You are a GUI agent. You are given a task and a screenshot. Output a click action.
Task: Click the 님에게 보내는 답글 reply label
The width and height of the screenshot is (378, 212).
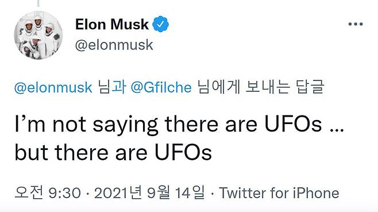261,87
